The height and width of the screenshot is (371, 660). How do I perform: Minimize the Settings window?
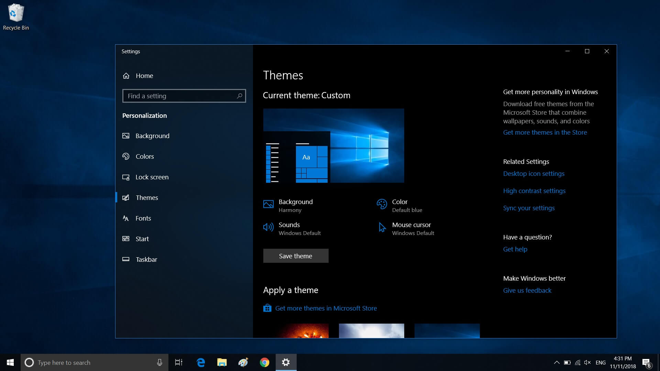click(568, 51)
